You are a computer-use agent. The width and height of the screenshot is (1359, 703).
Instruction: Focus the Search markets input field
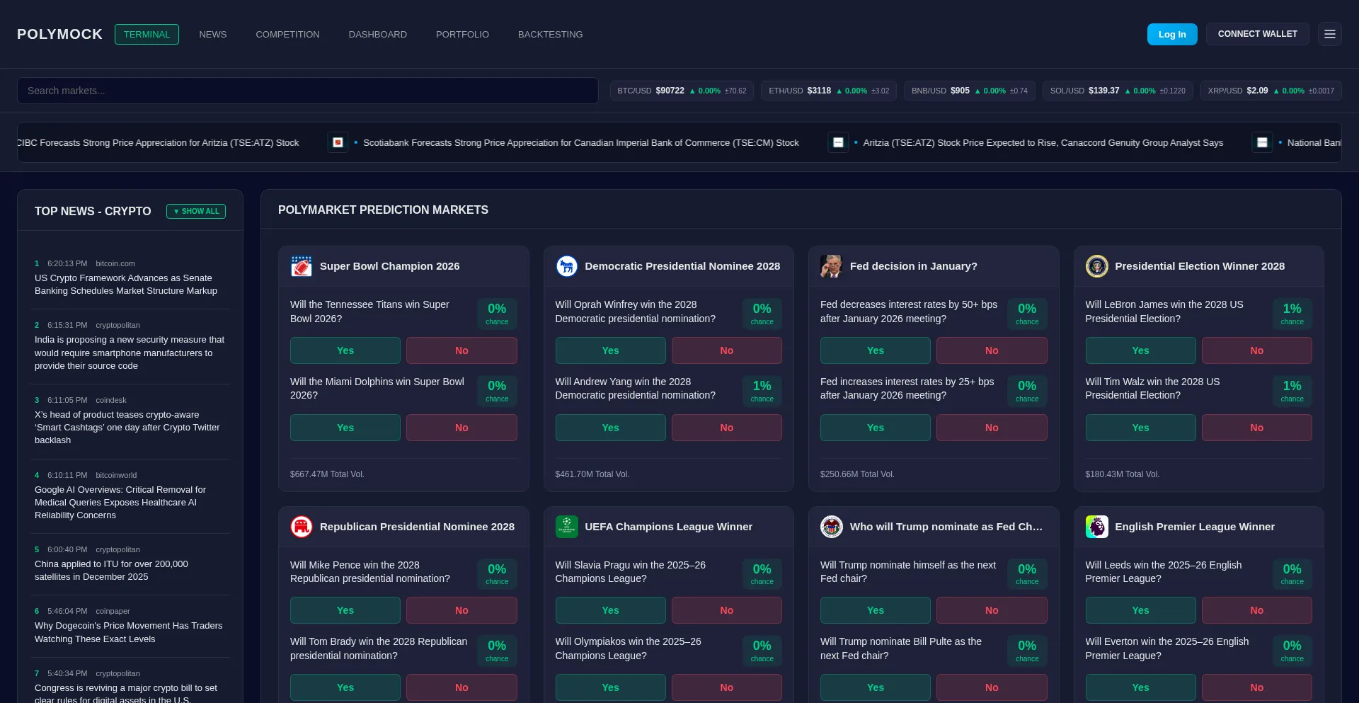click(308, 91)
